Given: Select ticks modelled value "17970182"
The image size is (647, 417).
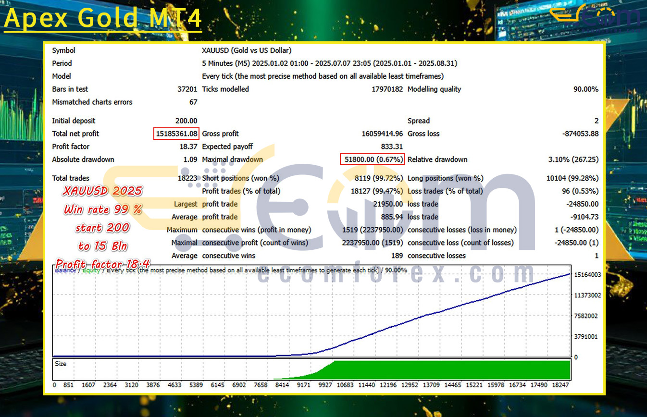Looking at the screenshot, I should click(388, 89).
